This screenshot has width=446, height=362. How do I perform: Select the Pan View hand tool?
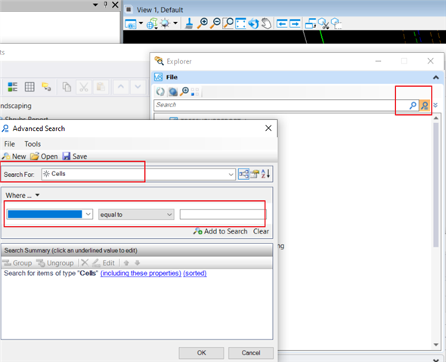pos(266,23)
